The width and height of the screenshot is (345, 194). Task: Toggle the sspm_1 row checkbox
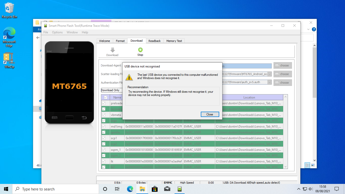(104, 150)
